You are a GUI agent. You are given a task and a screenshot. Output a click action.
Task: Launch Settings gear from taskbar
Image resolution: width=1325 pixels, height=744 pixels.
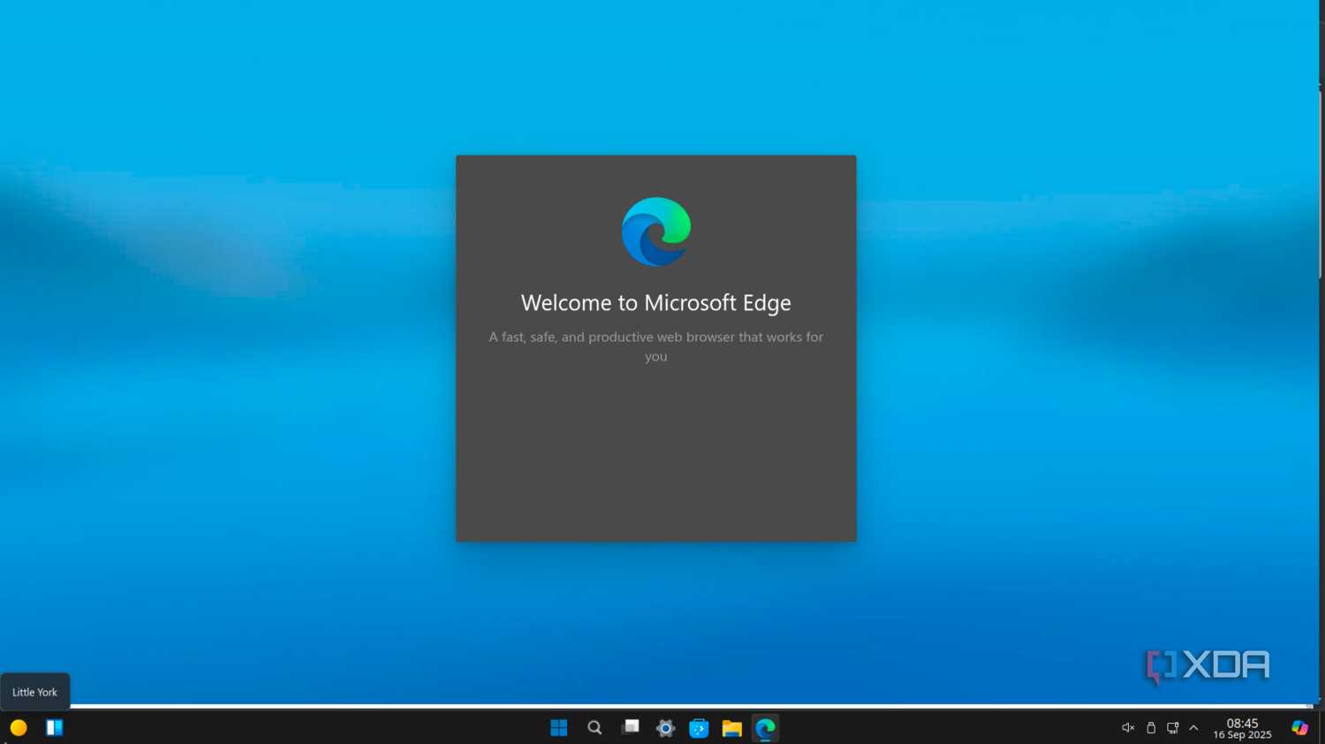coord(665,728)
